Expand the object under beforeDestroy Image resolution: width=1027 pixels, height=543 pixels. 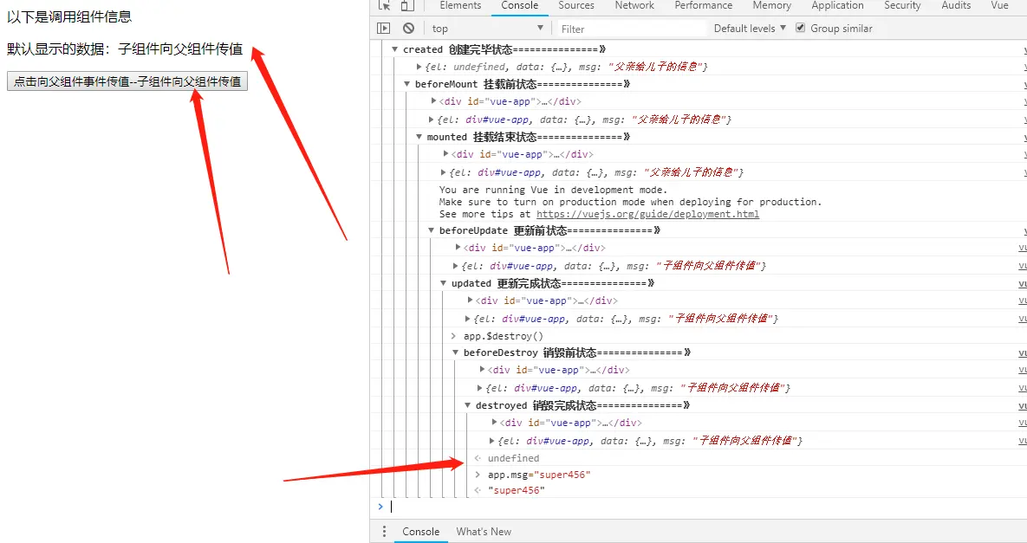coord(479,387)
